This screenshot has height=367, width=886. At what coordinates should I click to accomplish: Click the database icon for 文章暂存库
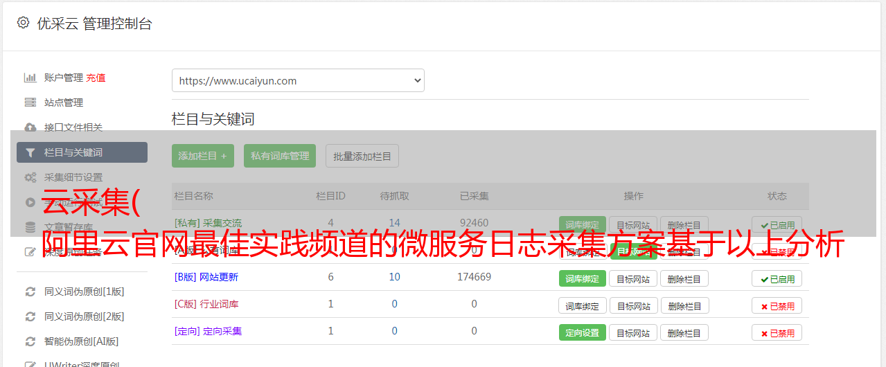pyautogui.click(x=30, y=227)
